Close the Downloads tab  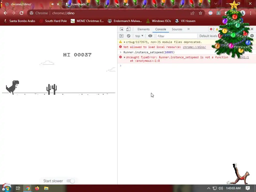117,4
